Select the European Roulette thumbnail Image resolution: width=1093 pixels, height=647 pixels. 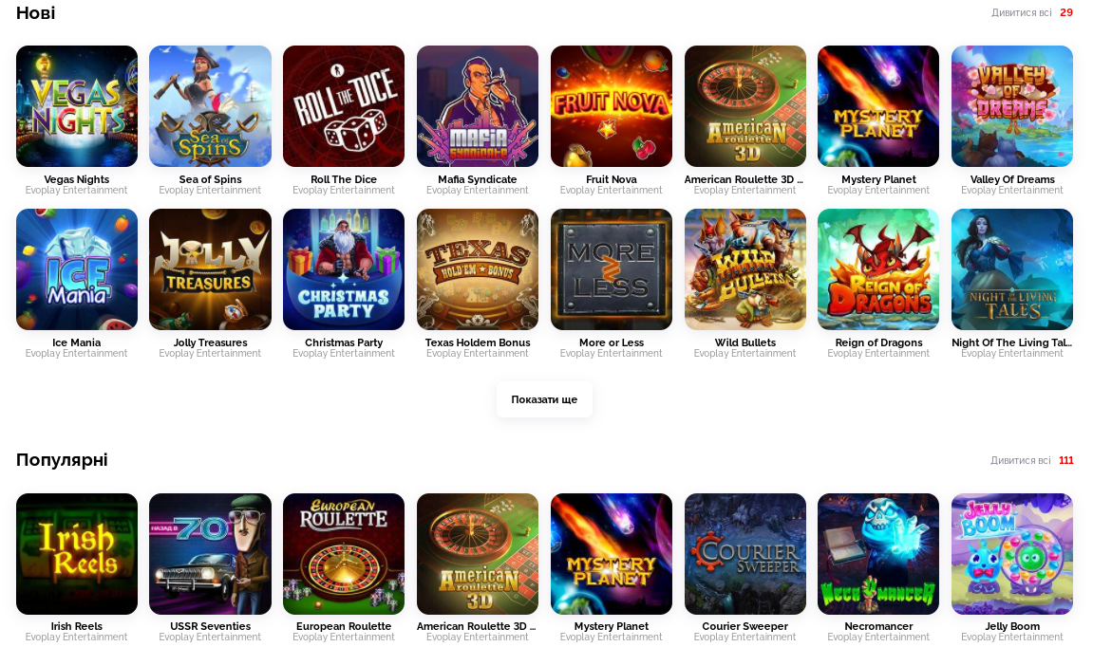tap(344, 554)
